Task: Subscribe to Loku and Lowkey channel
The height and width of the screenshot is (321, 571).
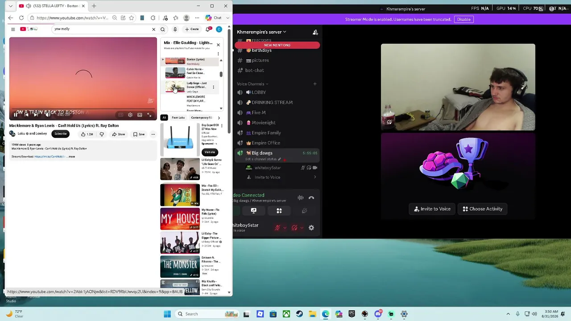Action: pos(60,134)
